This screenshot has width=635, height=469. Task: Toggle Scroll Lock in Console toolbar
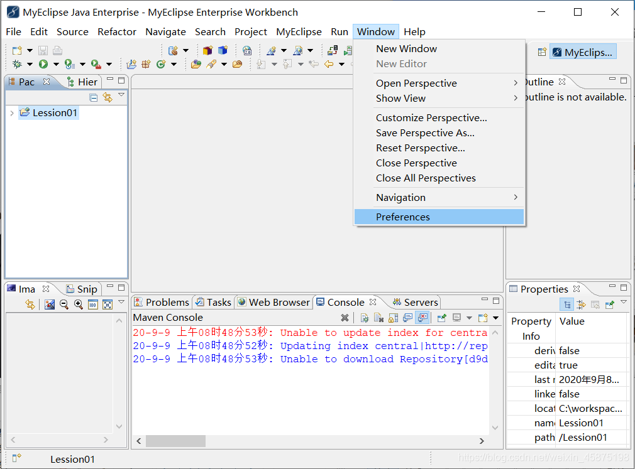coord(393,318)
